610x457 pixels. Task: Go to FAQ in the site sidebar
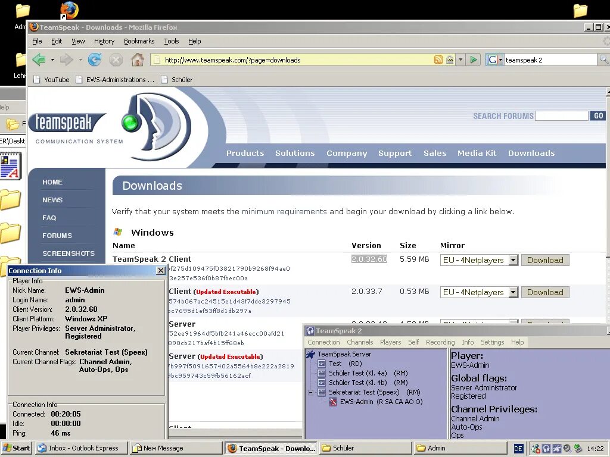pyautogui.click(x=49, y=218)
